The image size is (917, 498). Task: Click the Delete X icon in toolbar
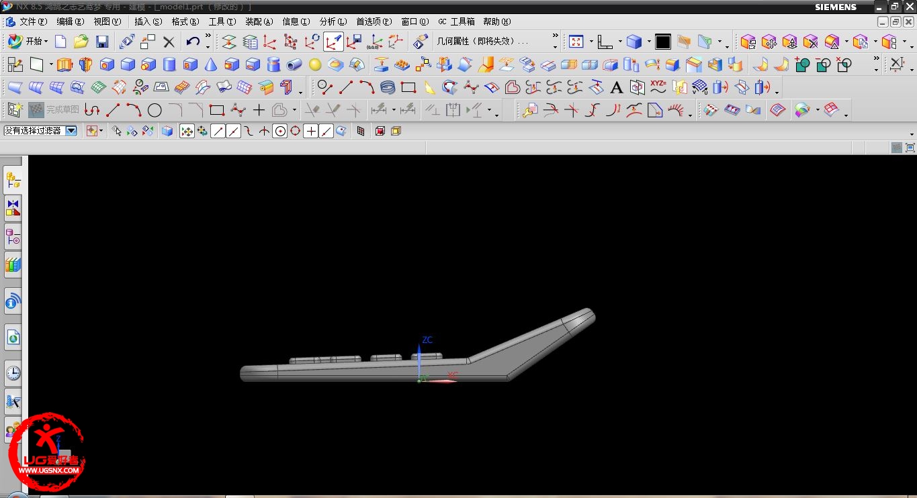[169, 42]
